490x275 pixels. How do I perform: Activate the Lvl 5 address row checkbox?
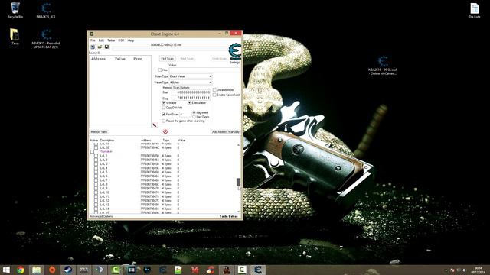coord(96,172)
